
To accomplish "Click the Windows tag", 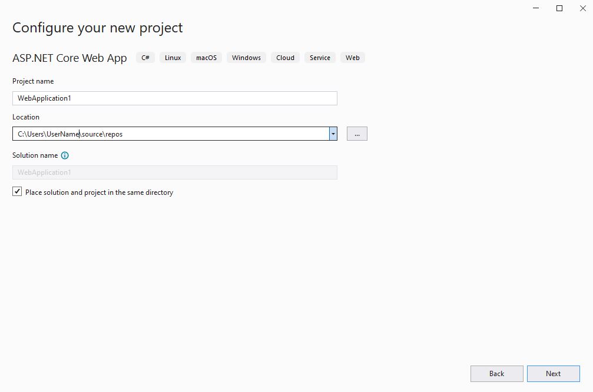I will (246, 58).
